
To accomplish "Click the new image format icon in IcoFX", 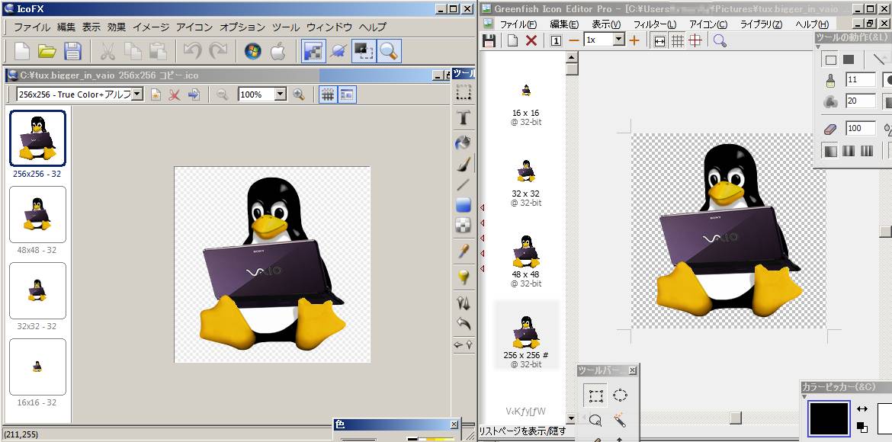I will click(156, 95).
